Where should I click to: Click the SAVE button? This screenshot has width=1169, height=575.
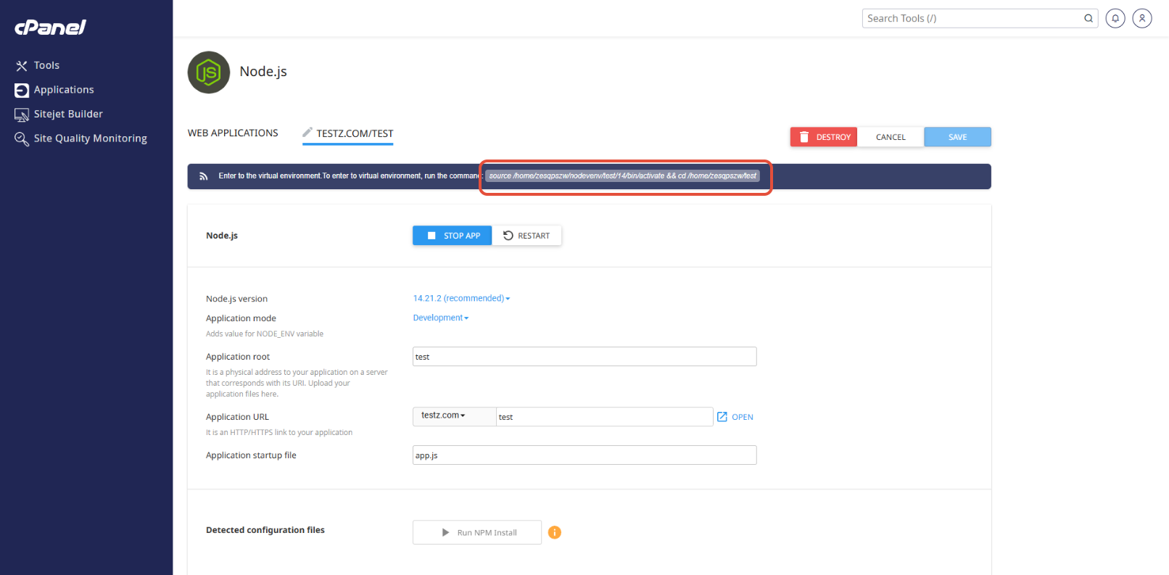[957, 137]
